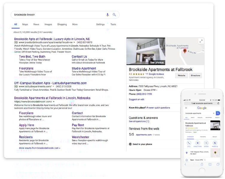The width and height of the screenshot is (225, 179).
Task: Tap the reload icon in phone address bar
Action: pyautogui.click(x=218, y=103)
